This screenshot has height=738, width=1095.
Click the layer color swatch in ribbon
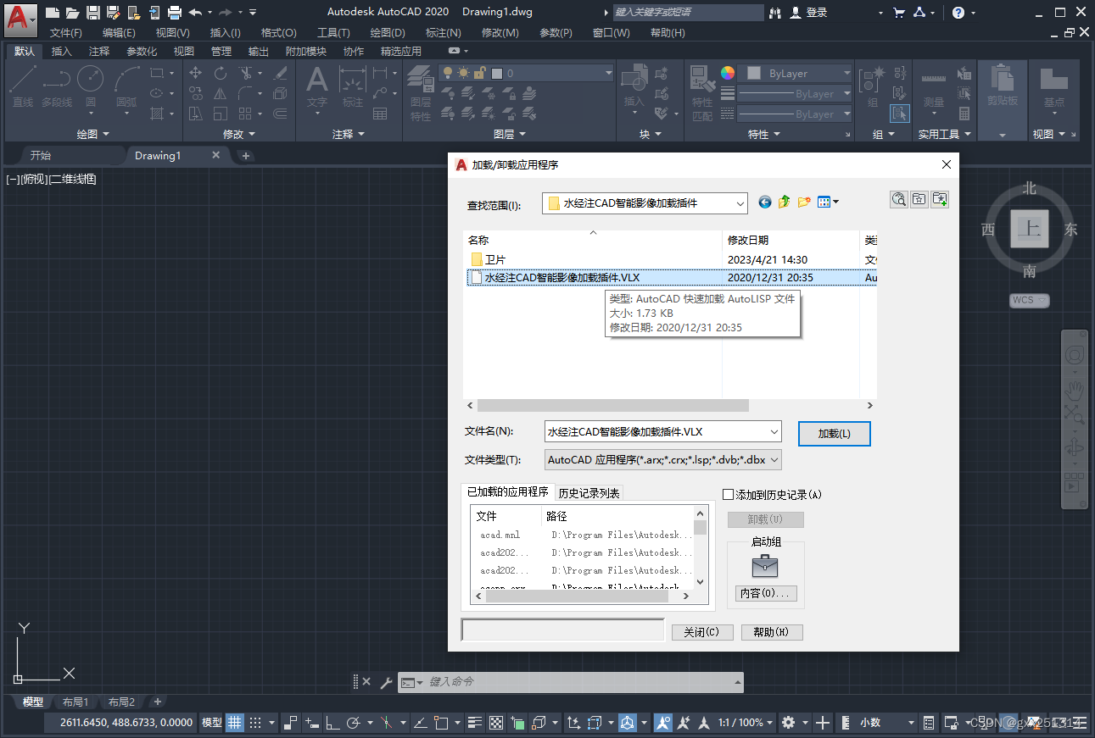tap(497, 74)
